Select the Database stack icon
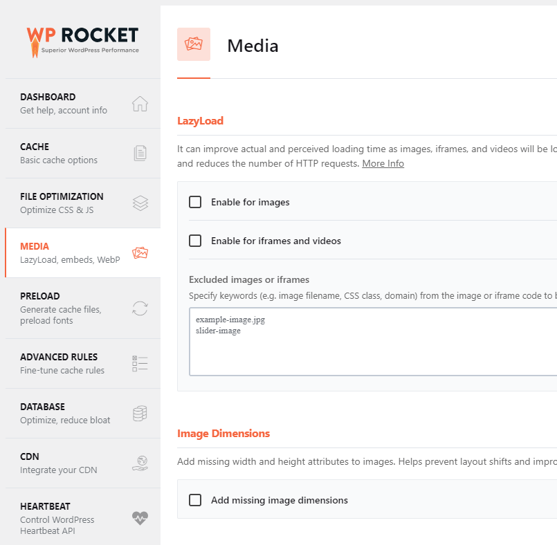557x545 pixels. [x=140, y=413]
